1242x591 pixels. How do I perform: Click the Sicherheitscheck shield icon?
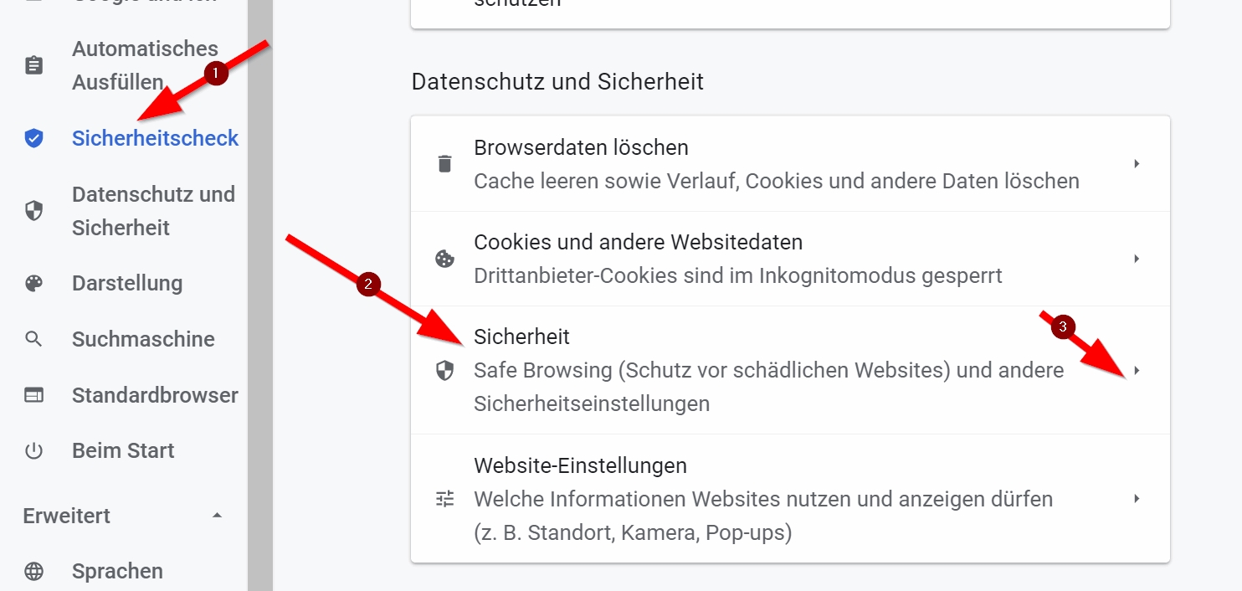pos(33,138)
